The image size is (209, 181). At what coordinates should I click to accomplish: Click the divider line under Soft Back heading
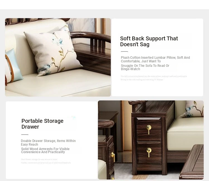[x=124, y=52]
